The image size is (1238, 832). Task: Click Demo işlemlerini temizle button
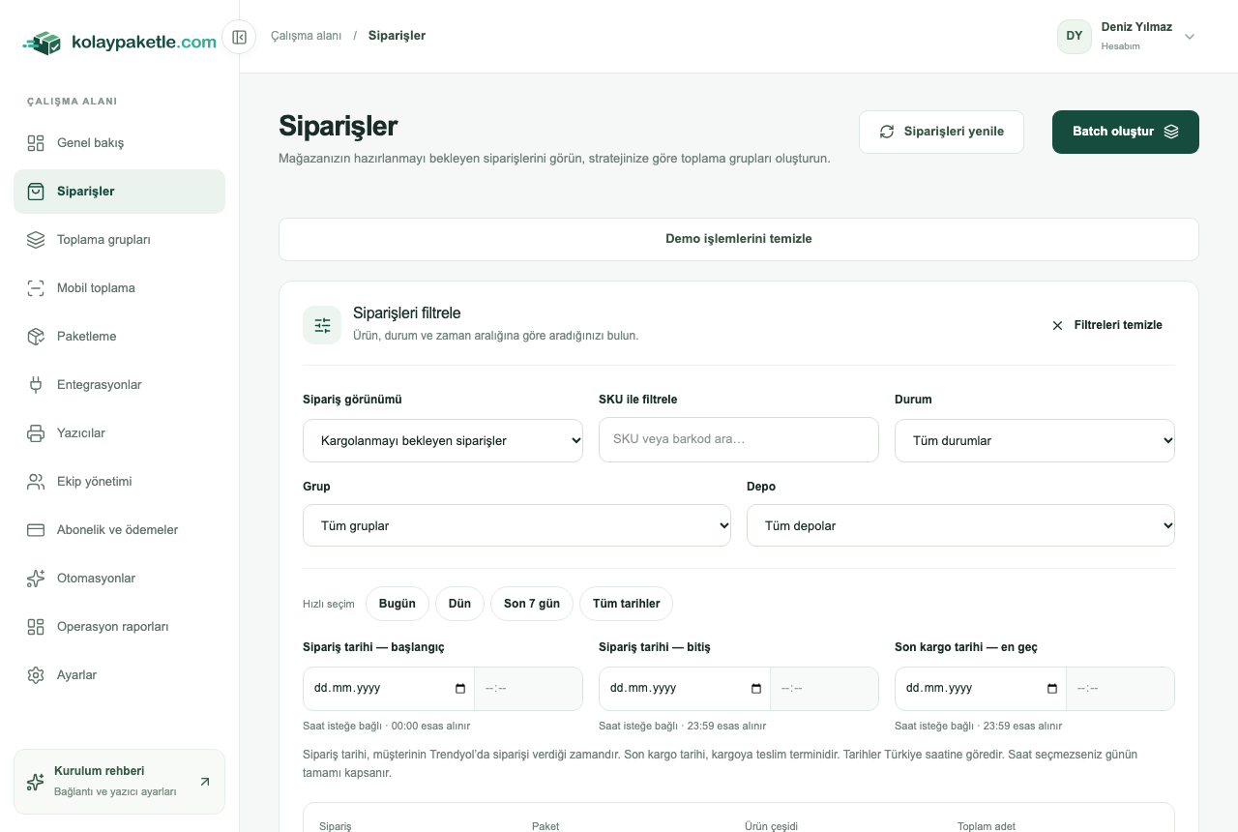pyautogui.click(x=739, y=239)
